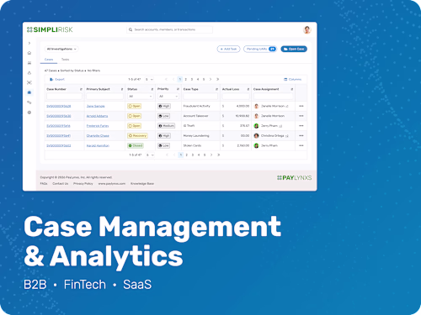Open the user profile avatar in header
Viewport: 421px width, 315px height.
(307, 29)
